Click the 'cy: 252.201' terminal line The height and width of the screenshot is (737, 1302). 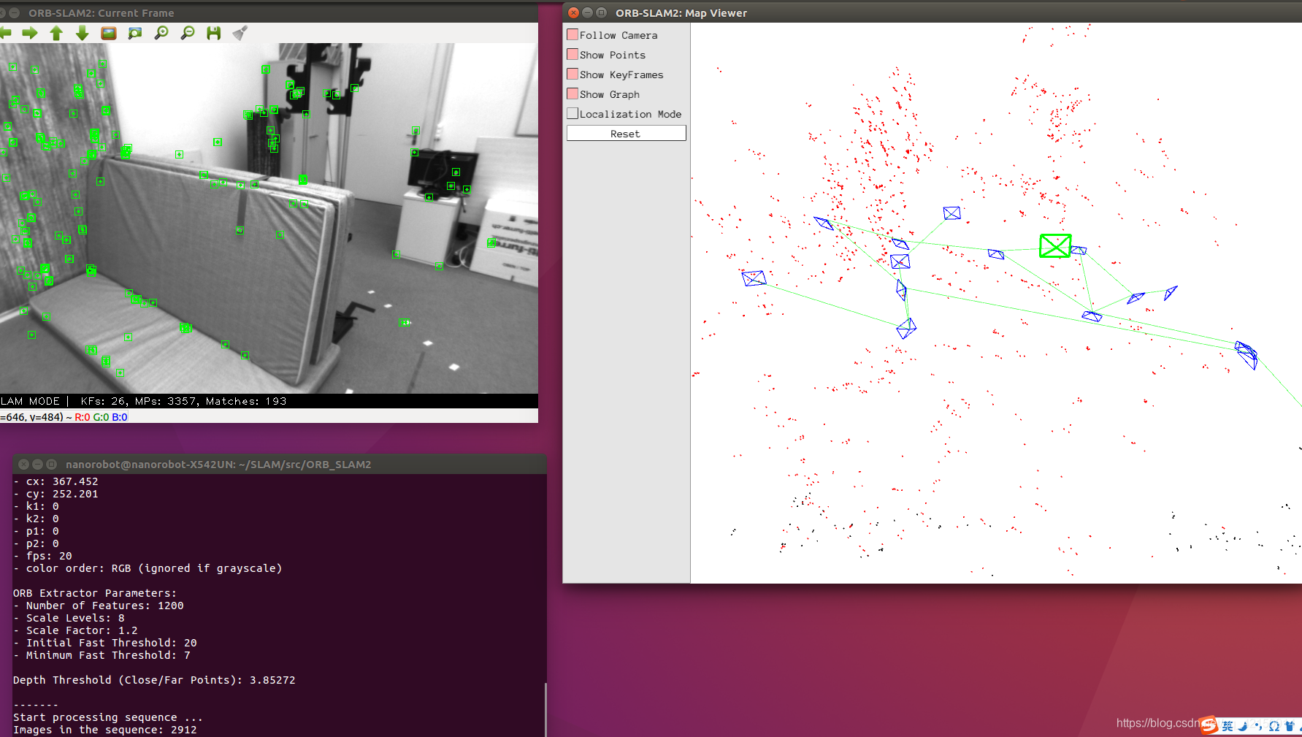[55, 494]
